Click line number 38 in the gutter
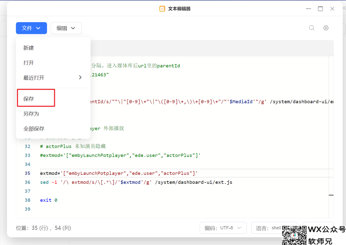Screen dimensions: 346x245 click(x=28, y=200)
